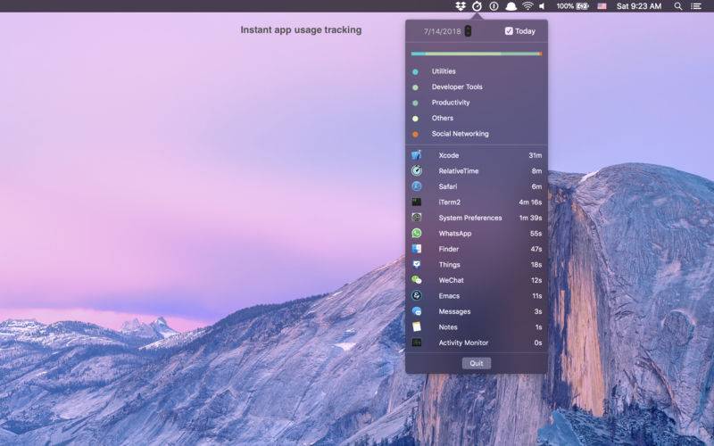
Task: Click the Messages bubble icon
Action: (416, 311)
